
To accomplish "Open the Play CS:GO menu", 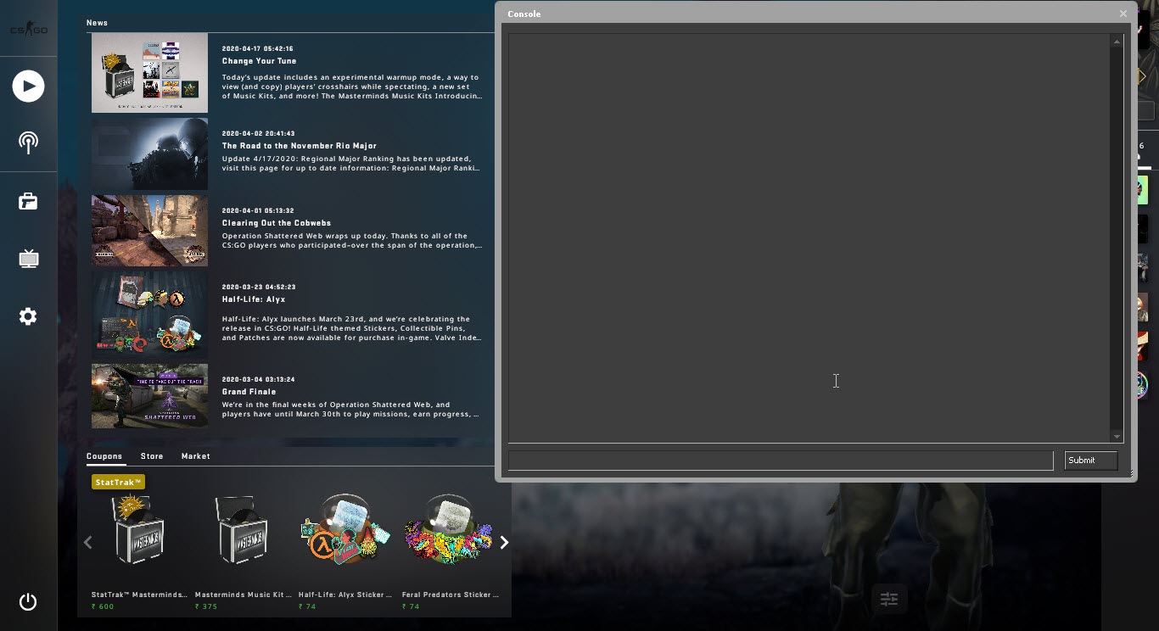I will tap(28, 86).
